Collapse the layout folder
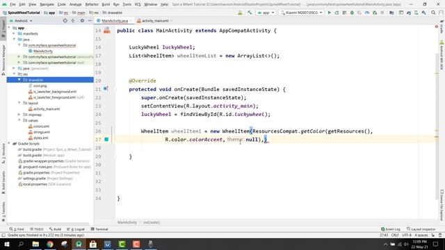The image size is (445, 250). (x=19, y=103)
